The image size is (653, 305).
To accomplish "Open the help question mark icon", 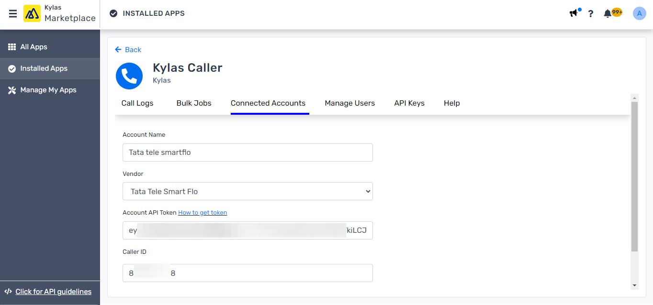I will pyautogui.click(x=591, y=13).
